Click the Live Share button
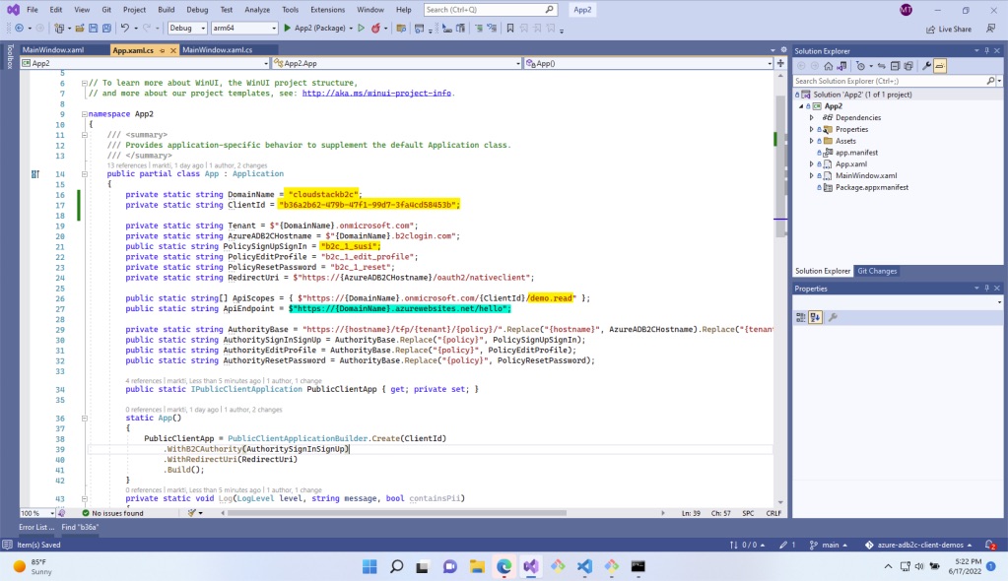This screenshot has width=1008, height=581. [949, 29]
